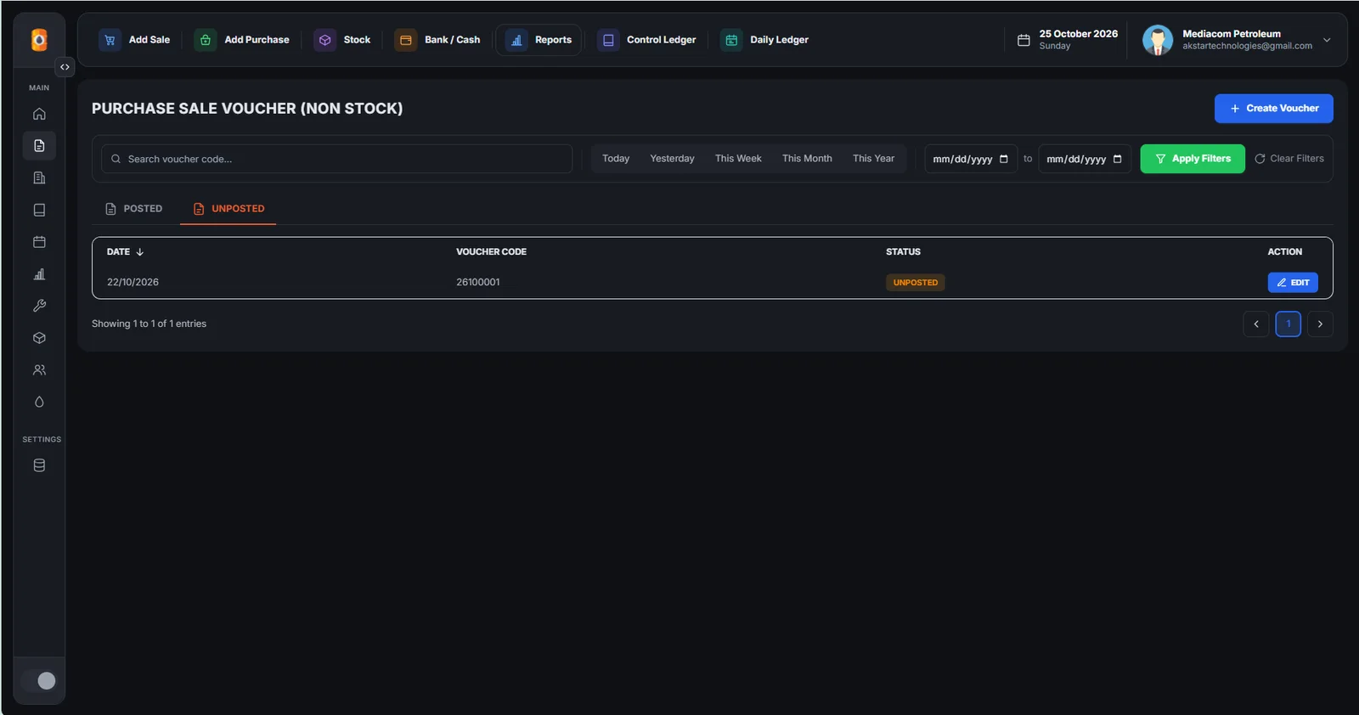Go to the next page of entries
This screenshot has width=1359, height=715.
tap(1320, 324)
